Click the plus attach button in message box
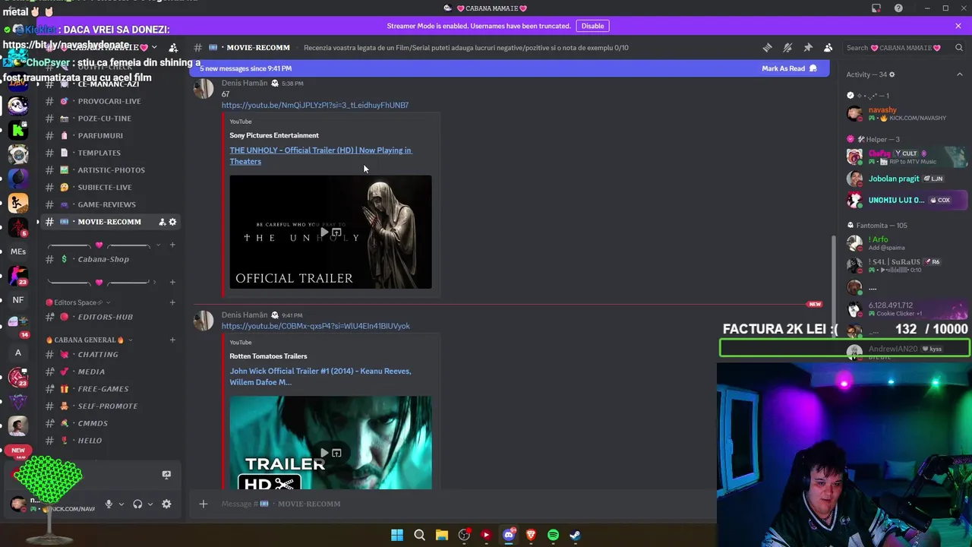Viewport: 972px width, 547px height. click(x=203, y=504)
